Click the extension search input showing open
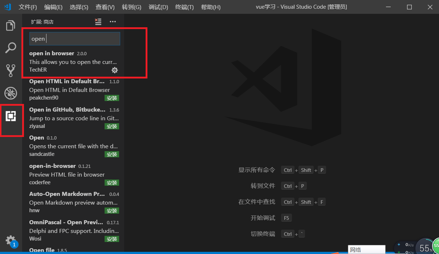439x254 pixels. (x=74, y=39)
